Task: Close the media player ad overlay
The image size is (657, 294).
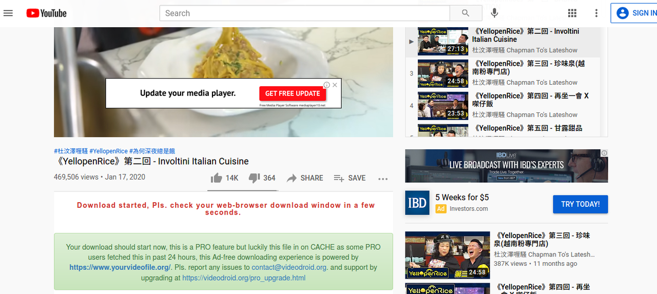Action: tap(335, 85)
